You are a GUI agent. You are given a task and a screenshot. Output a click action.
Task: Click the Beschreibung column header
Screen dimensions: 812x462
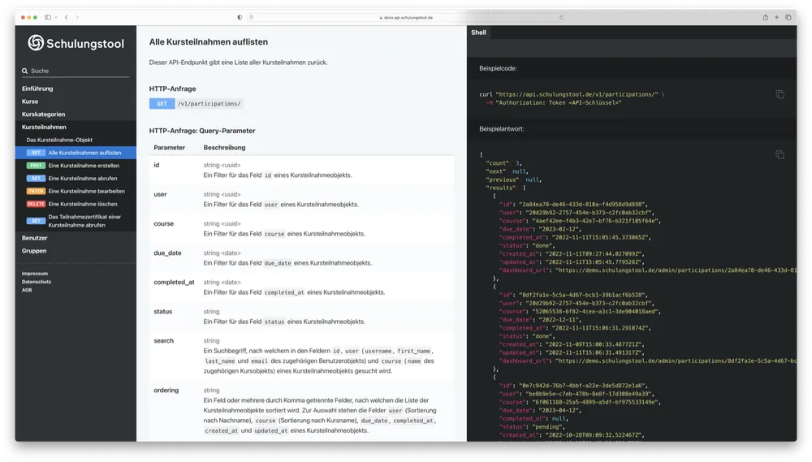pos(224,148)
